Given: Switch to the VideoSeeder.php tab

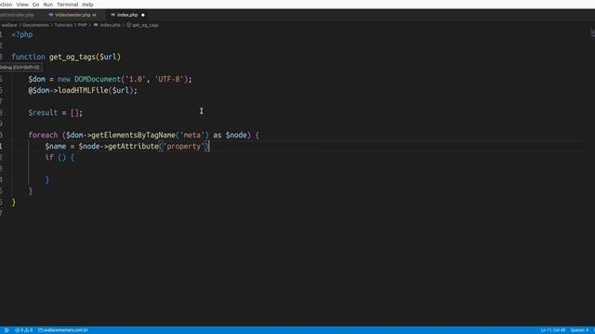Looking at the screenshot, I should pyautogui.click(x=73, y=15).
